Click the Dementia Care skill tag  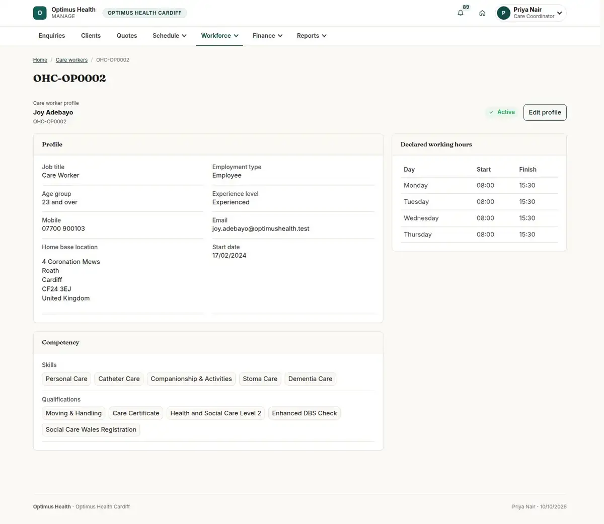[x=310, y=379]
